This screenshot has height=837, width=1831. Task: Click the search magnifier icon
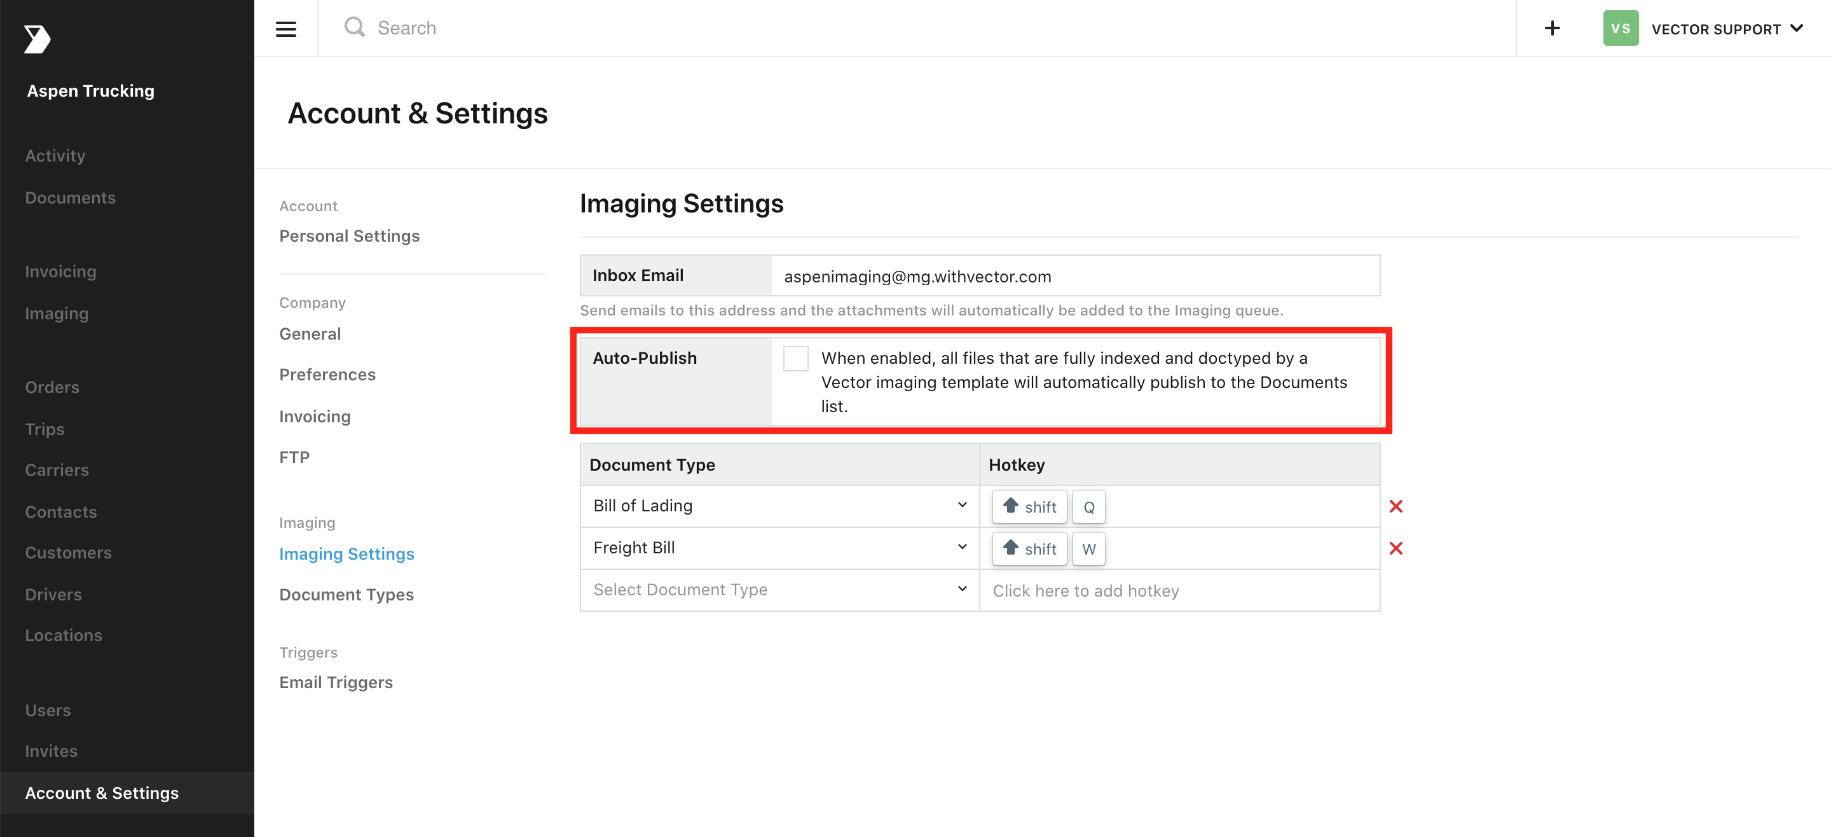pos(354,27)
